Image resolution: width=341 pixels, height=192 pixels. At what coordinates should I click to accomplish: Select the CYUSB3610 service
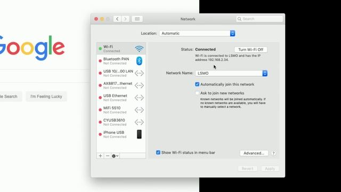coord(121,122)
